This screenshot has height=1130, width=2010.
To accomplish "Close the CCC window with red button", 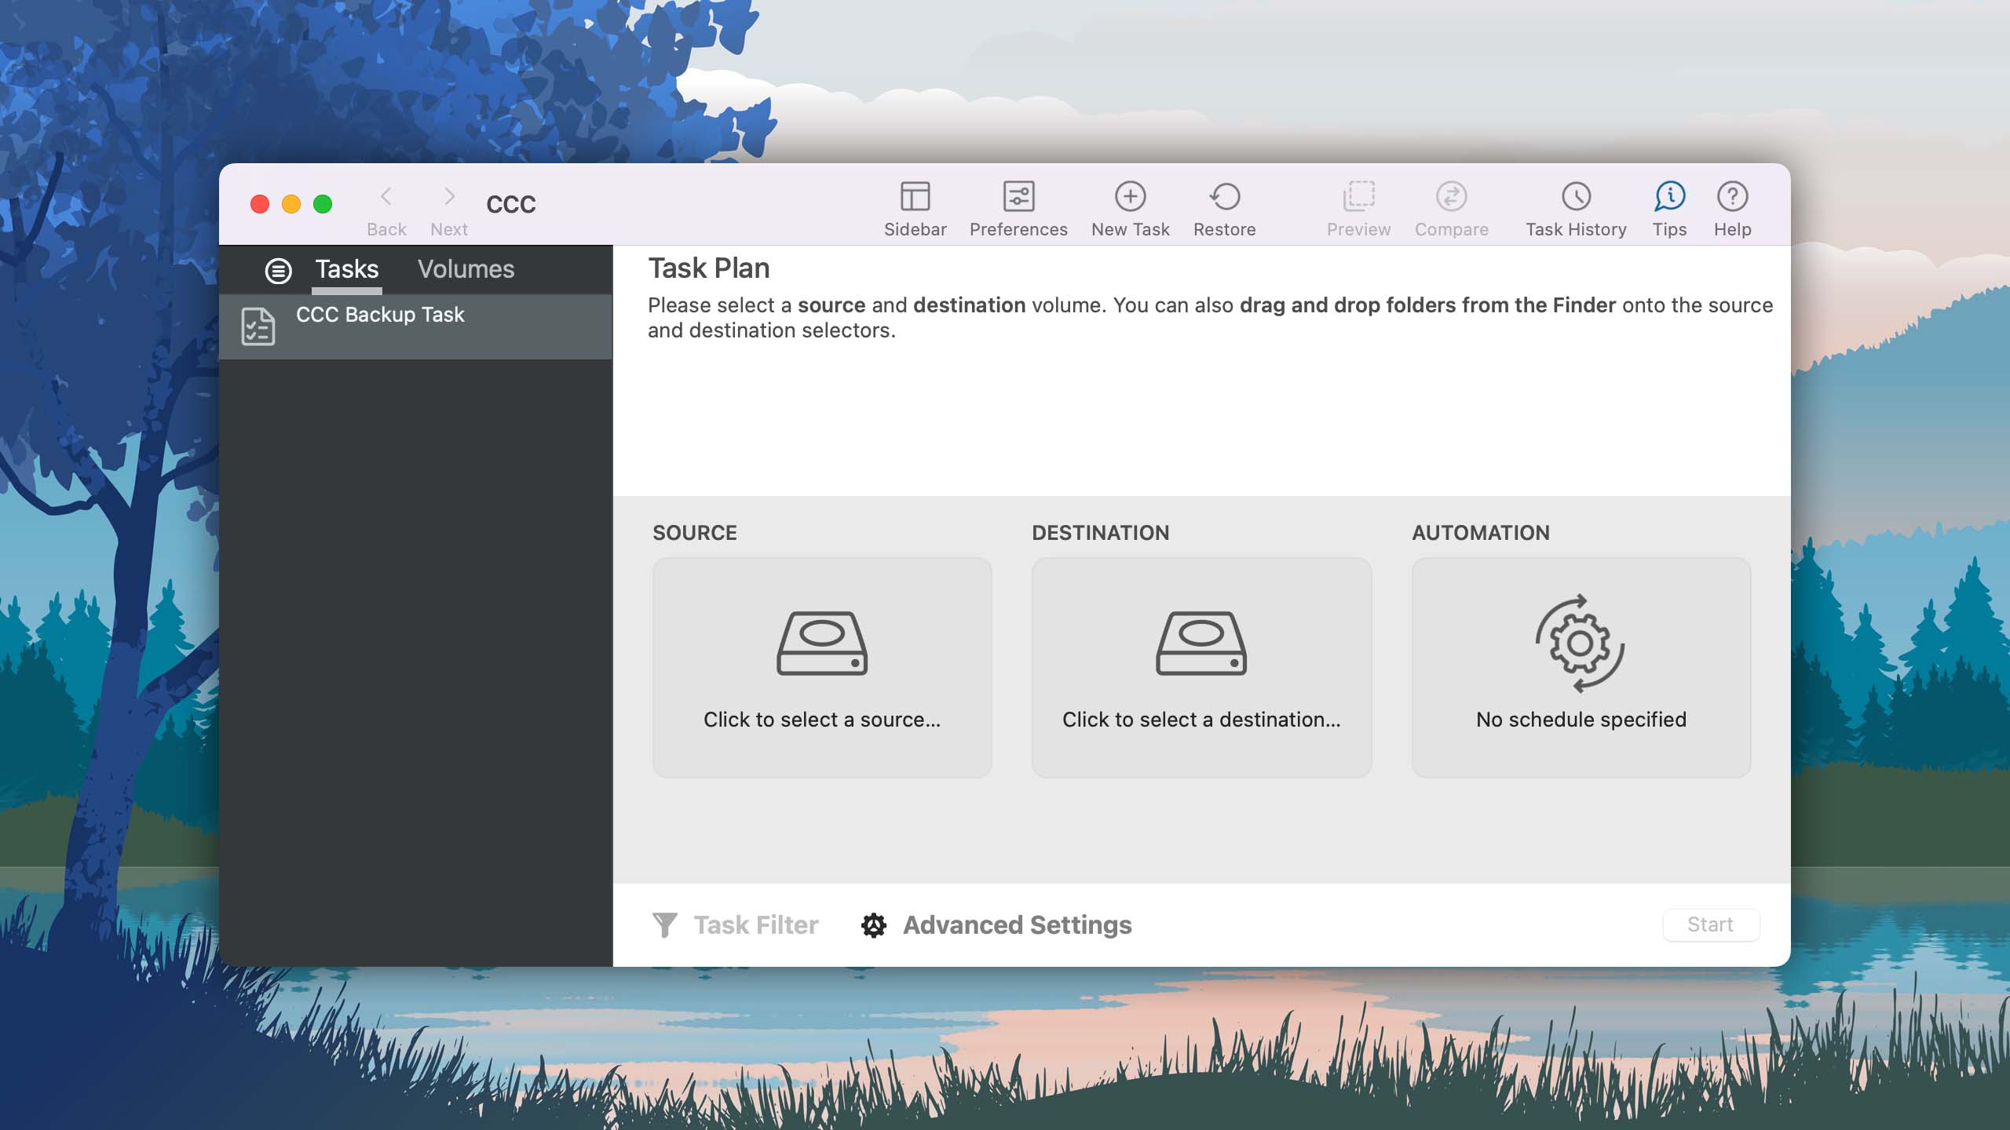I will click(260, 204).
